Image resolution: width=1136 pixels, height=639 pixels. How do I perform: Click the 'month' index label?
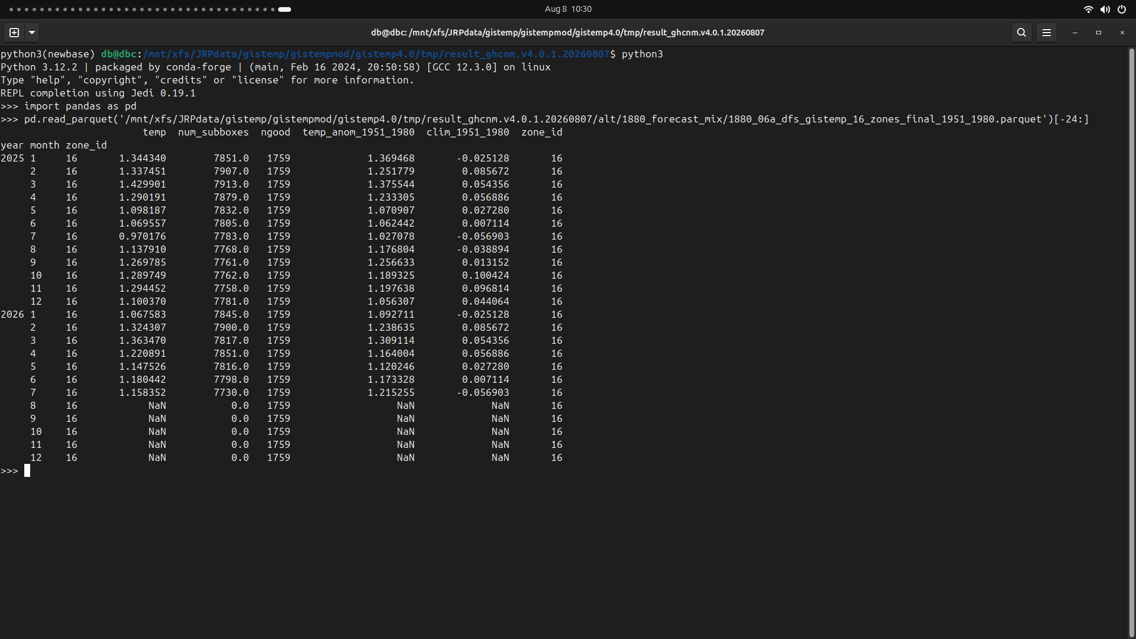[x=45, y=145]
